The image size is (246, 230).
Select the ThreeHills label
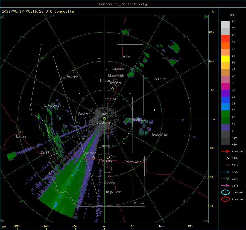click(137, 120)
